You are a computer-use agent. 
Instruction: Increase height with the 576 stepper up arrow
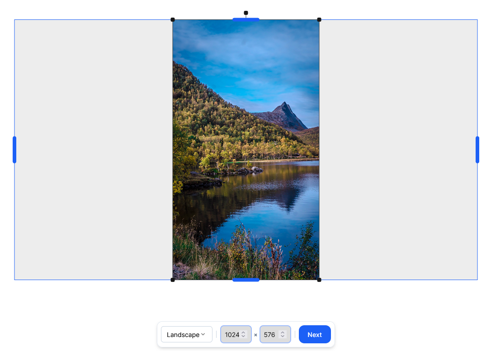[283, 332]
